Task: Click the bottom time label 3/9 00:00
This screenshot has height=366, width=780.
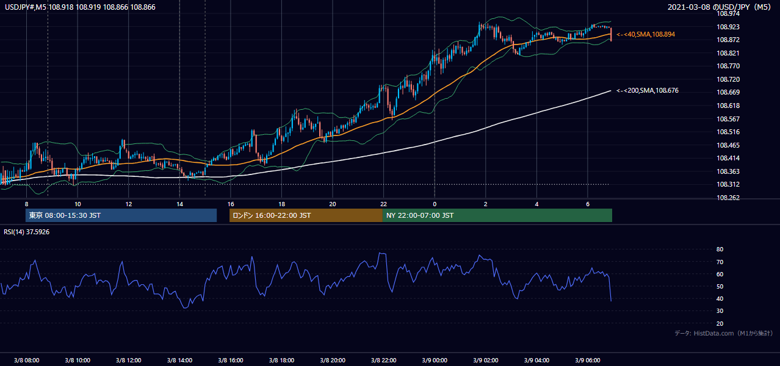Action: pyautogui.click(x=435, y=361)
